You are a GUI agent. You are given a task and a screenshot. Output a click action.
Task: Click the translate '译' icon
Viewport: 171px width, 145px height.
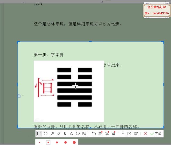click(113, 133)
